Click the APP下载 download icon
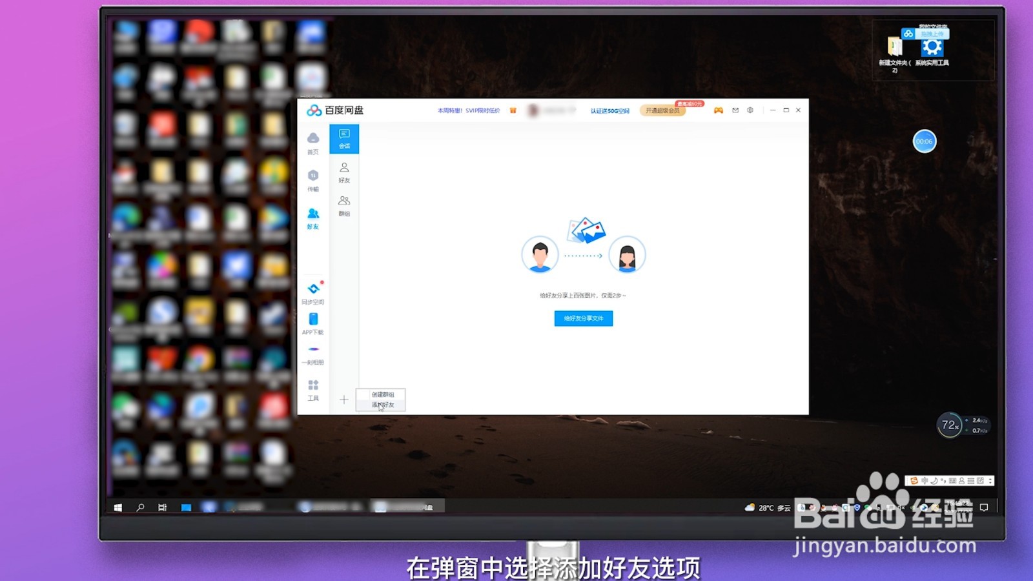Screen dimensions: 1033x581 pyautogui.click(x=313, y=323)
